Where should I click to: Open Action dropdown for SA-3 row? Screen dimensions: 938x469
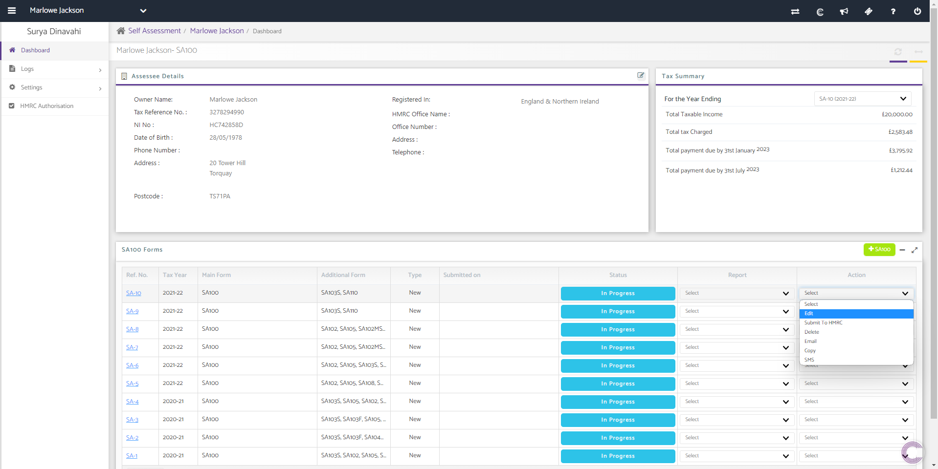point(856,420)
